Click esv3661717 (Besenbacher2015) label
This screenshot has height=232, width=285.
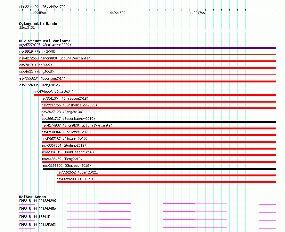coord(68,119)
